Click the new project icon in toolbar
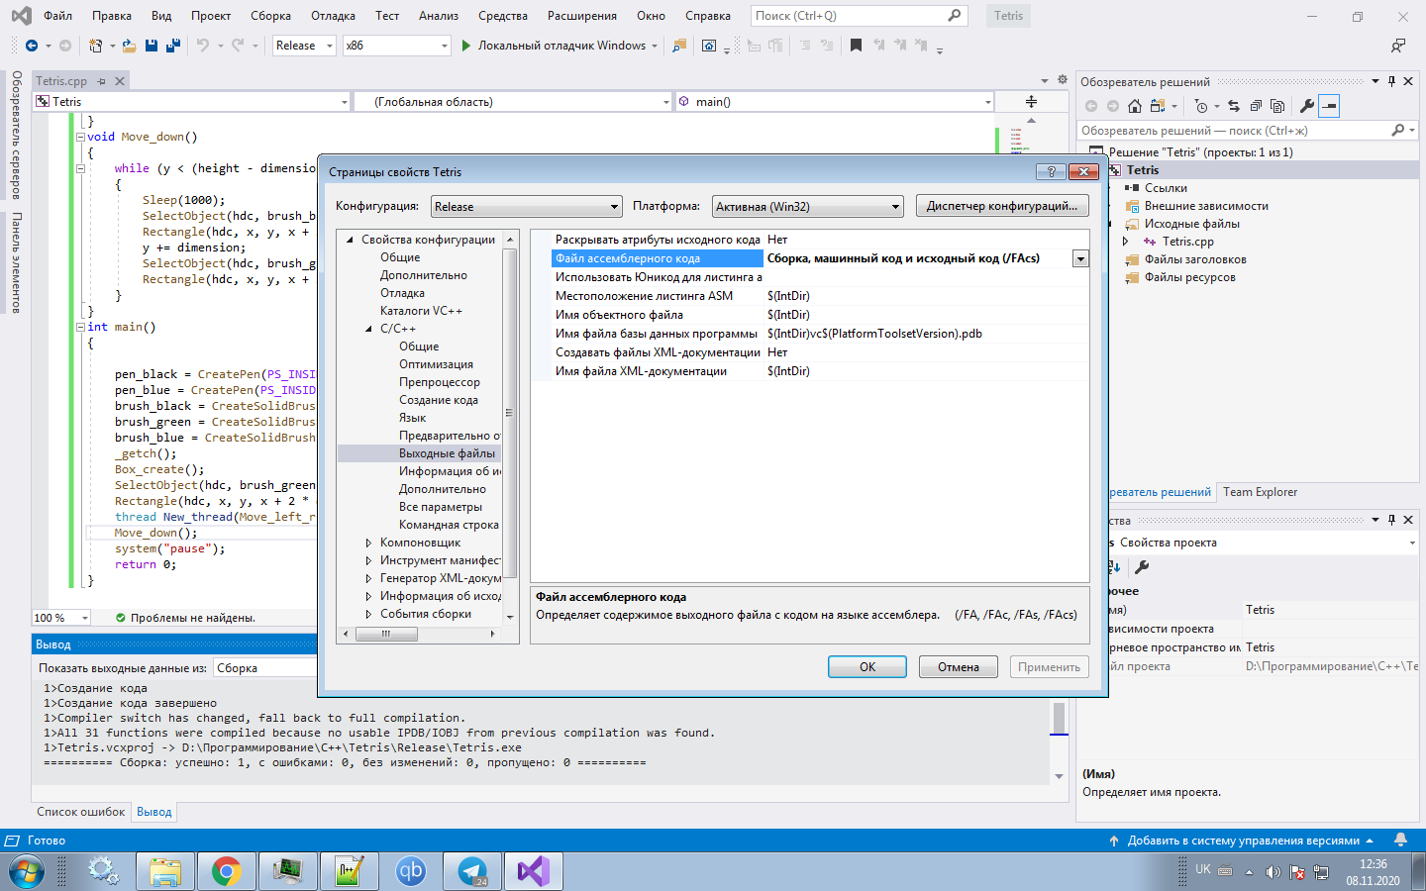This screenshot has height=891, width=1426. [x=95, y=46]
